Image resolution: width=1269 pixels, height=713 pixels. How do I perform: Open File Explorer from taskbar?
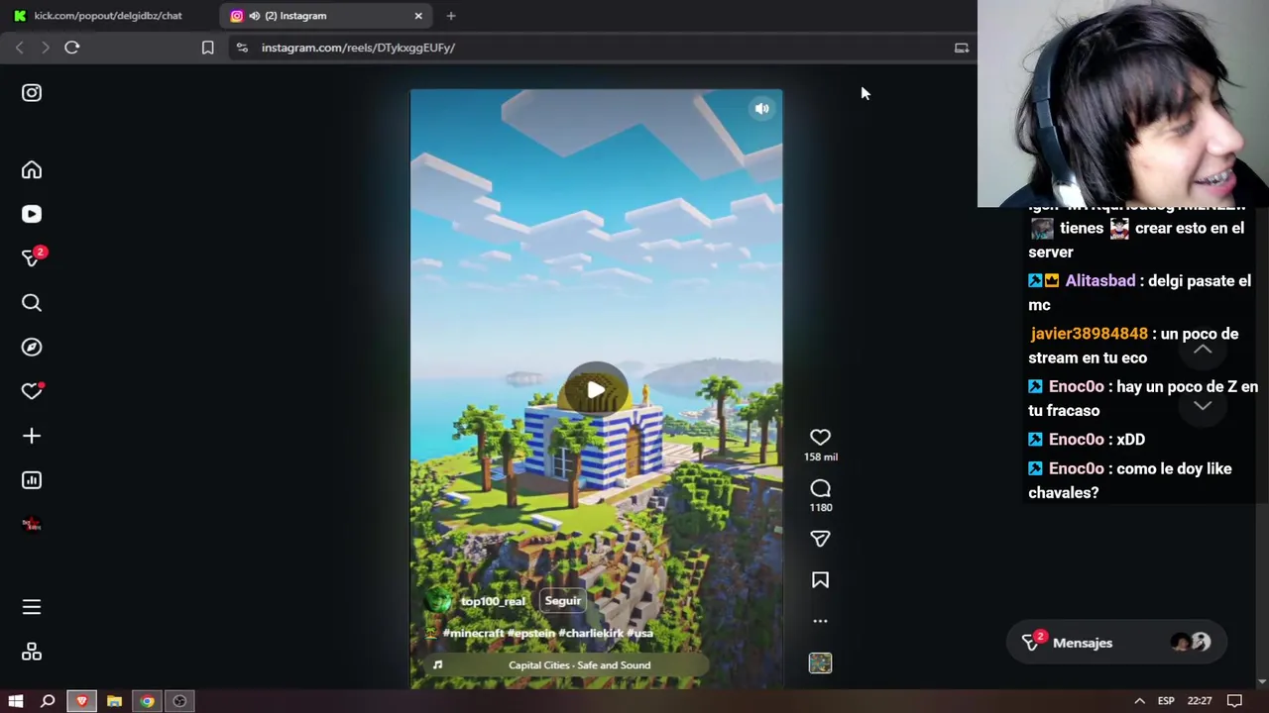tap(114, 701)
